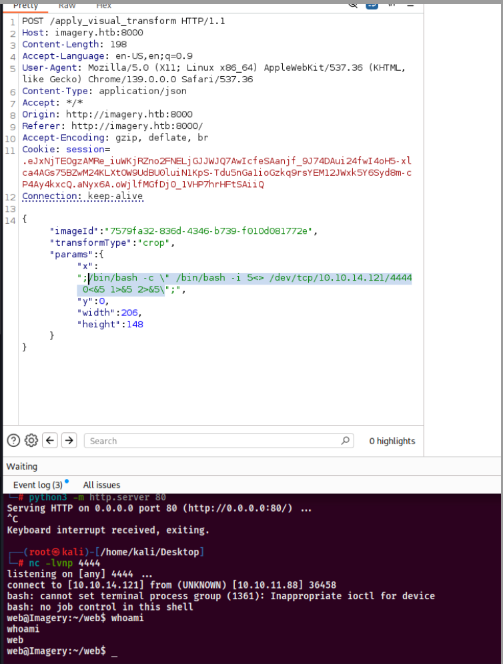
Task: Click line number 14 in the gutter
Action: (x=10, y=220)
